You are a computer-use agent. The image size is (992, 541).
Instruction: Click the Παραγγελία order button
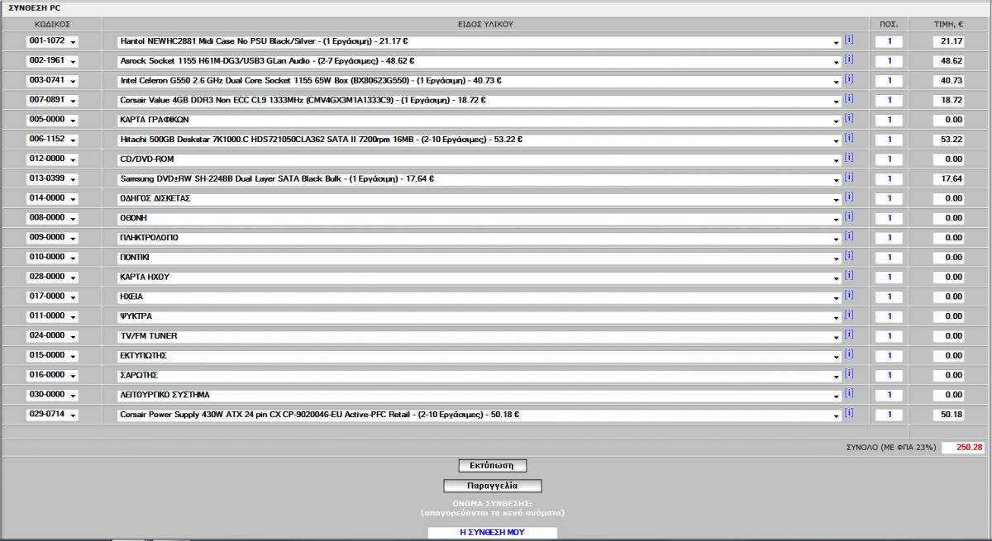[493, 486]
